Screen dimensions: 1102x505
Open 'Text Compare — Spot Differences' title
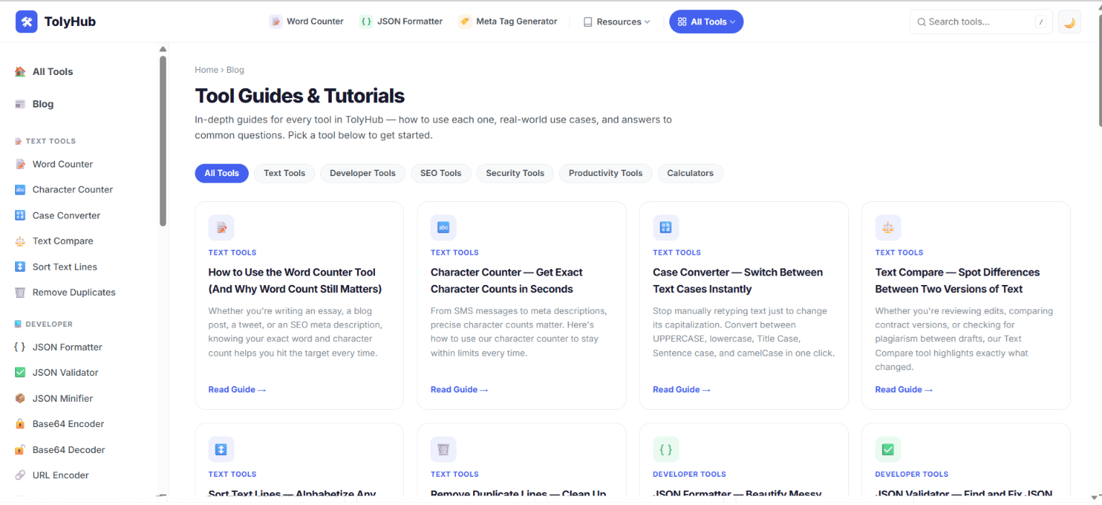tap(957, 281)
